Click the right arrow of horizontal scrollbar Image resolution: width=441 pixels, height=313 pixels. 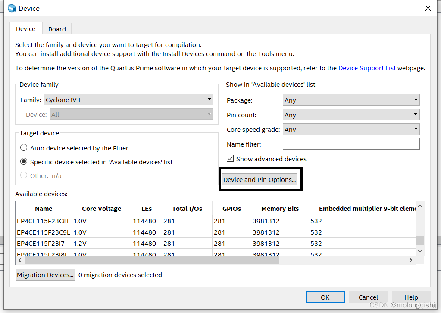[x=411, y=260]
